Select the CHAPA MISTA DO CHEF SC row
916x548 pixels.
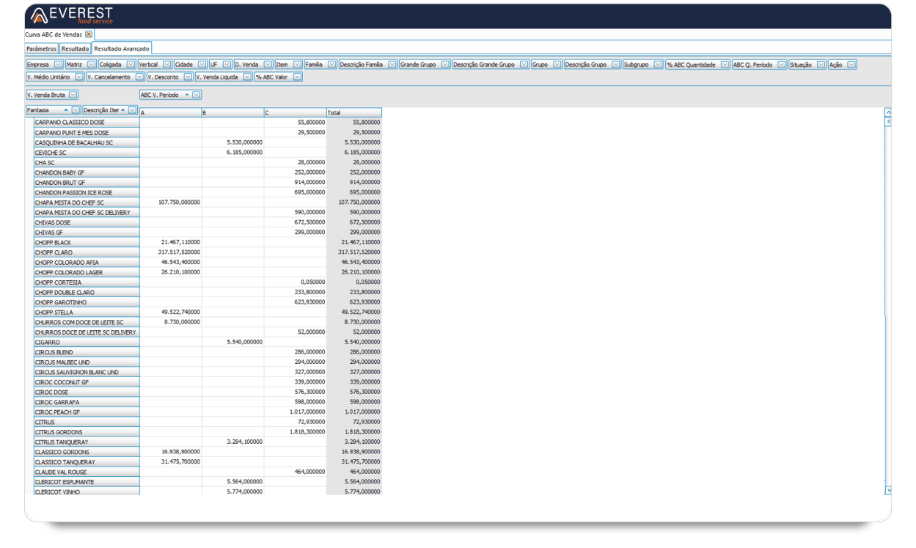[x=87, y=202]
